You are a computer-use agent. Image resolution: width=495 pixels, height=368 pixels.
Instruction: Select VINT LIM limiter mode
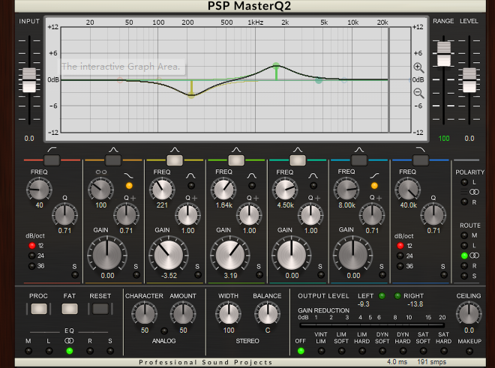(321, 351)
